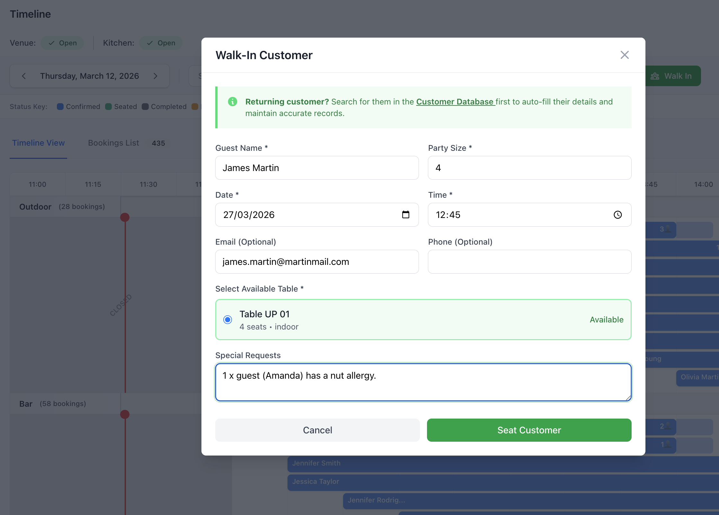Close the Walk-In Customer dialog

tap(624, 55)
